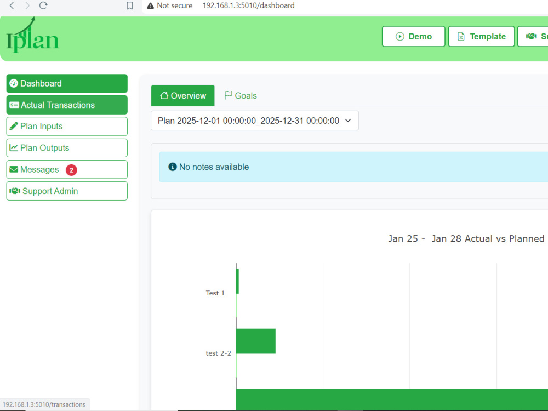Click the palette icon beside Dashboard
The height and width of the screenshot is (411, 548).
14,83
